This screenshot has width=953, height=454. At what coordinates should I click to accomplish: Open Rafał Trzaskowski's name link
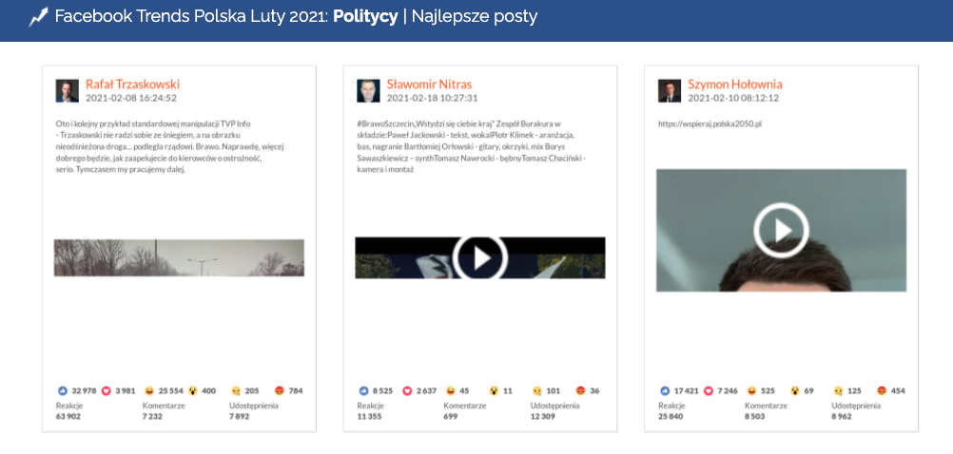132,84
